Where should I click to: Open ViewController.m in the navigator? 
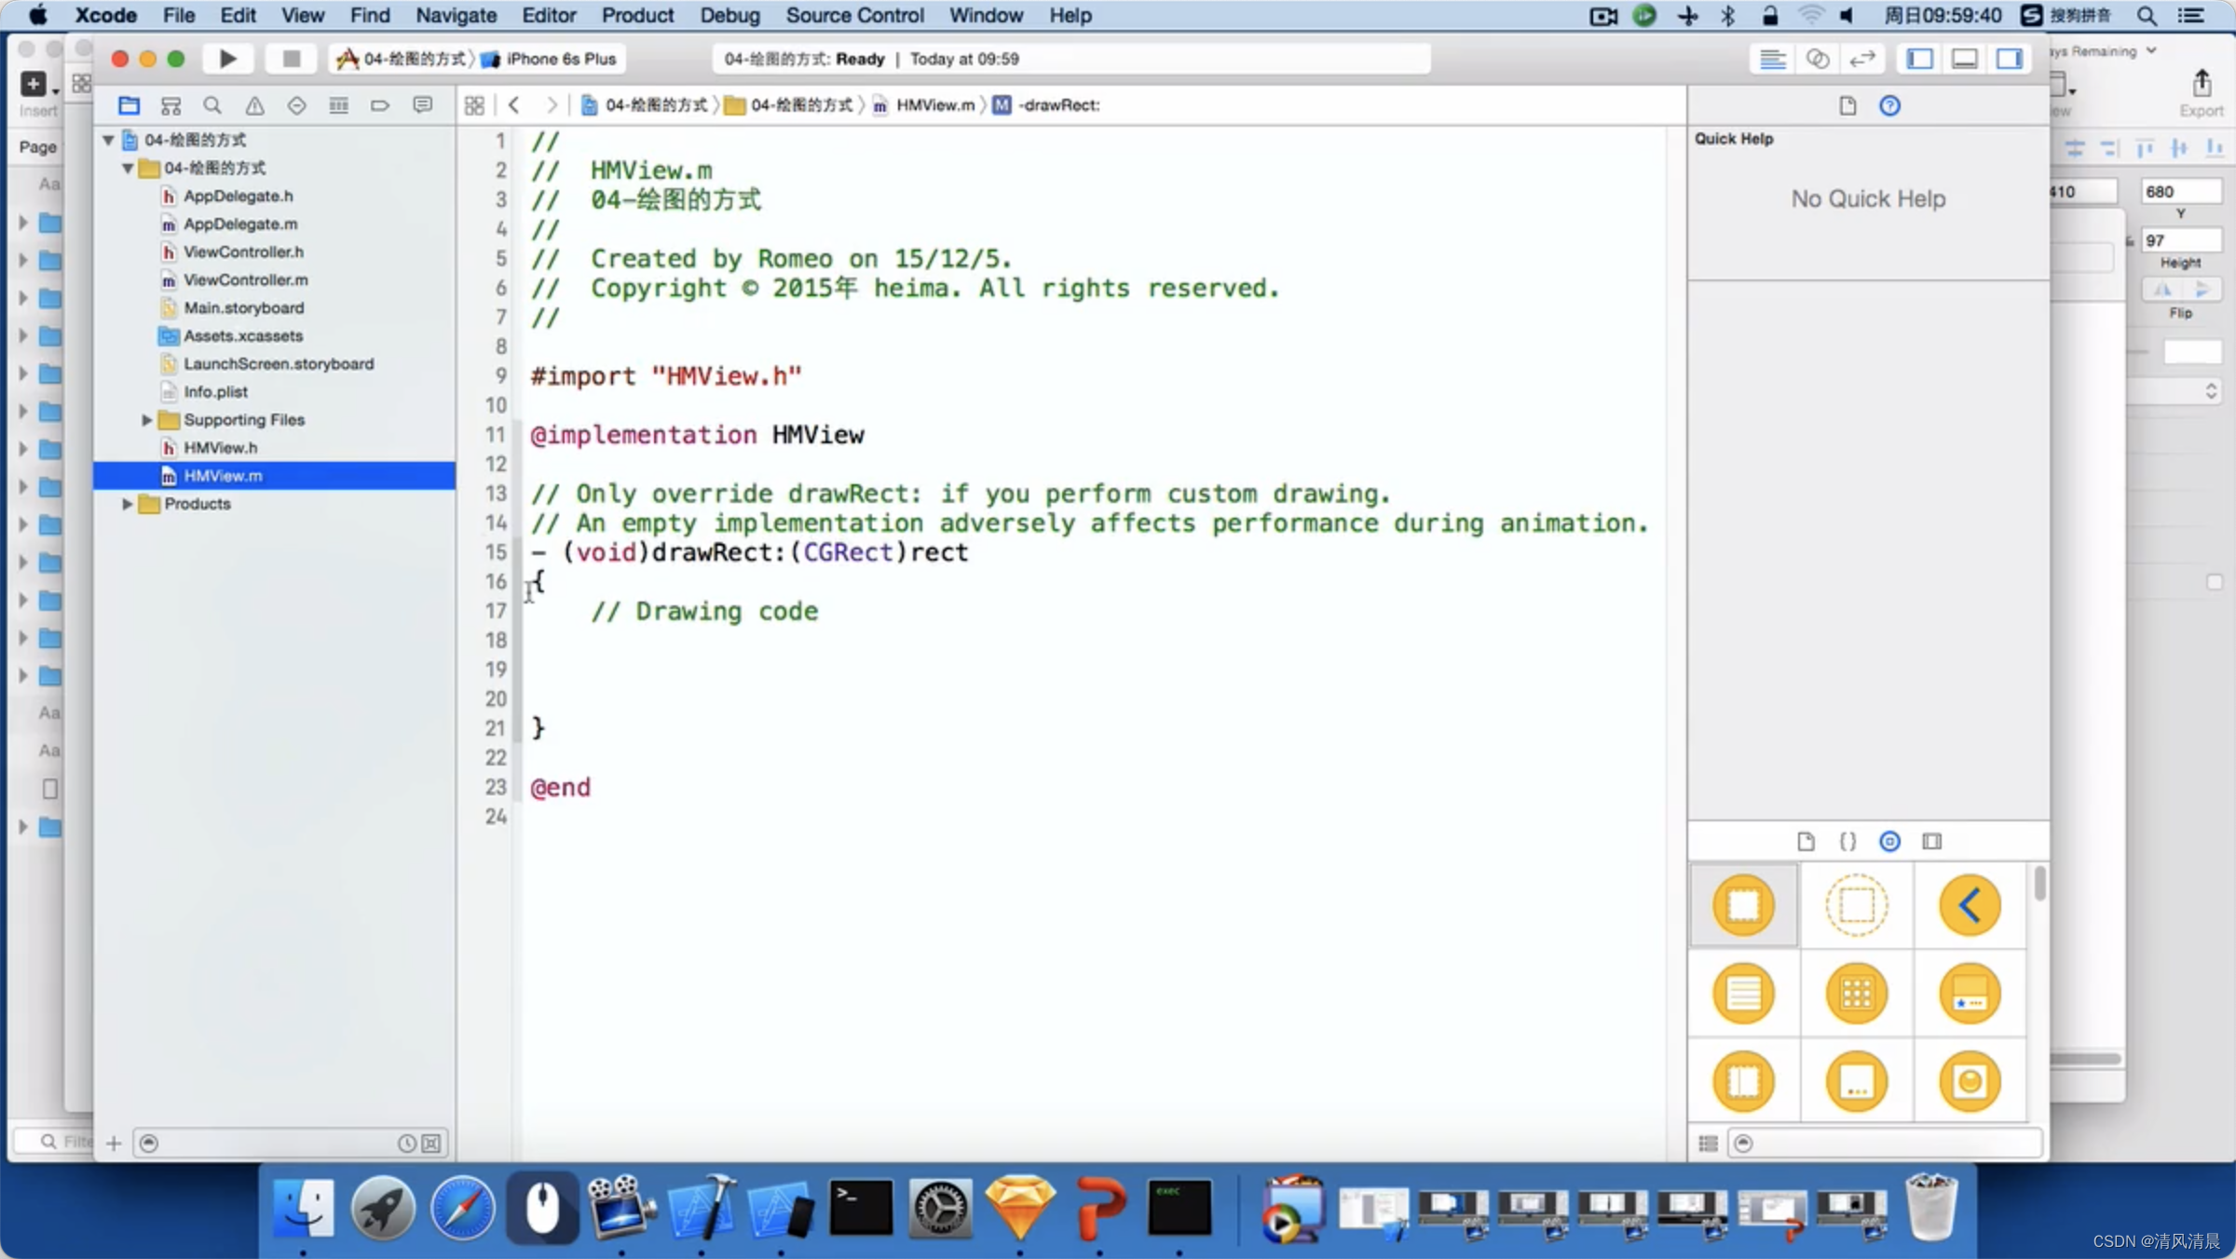(x=246, y=279)
